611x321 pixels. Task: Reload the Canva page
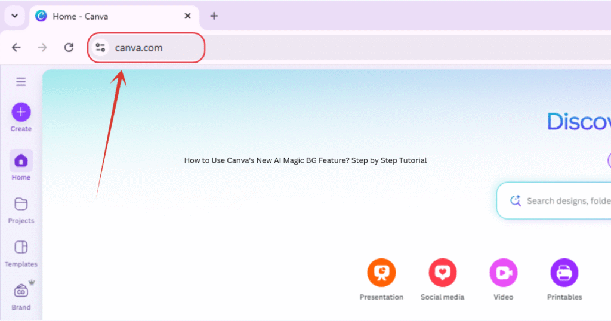tap(69, 48)
